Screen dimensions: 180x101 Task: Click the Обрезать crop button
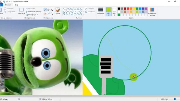pyautogui.click(x=31, y=9)
